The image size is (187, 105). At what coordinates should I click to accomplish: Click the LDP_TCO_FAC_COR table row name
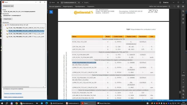tap(78, 49)
